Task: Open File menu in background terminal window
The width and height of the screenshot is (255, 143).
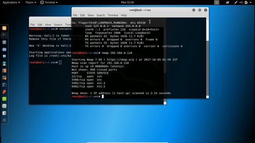Action: point(33,25)
